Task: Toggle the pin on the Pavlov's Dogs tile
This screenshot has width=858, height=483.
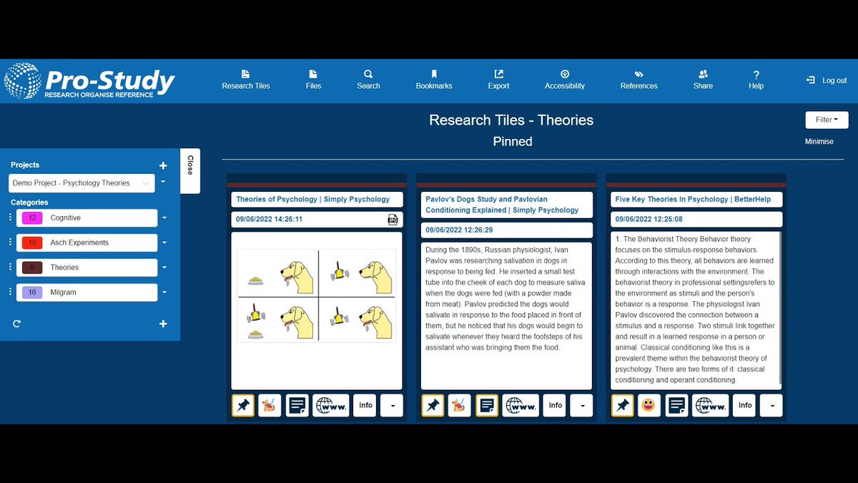Action: click(433, 405)
